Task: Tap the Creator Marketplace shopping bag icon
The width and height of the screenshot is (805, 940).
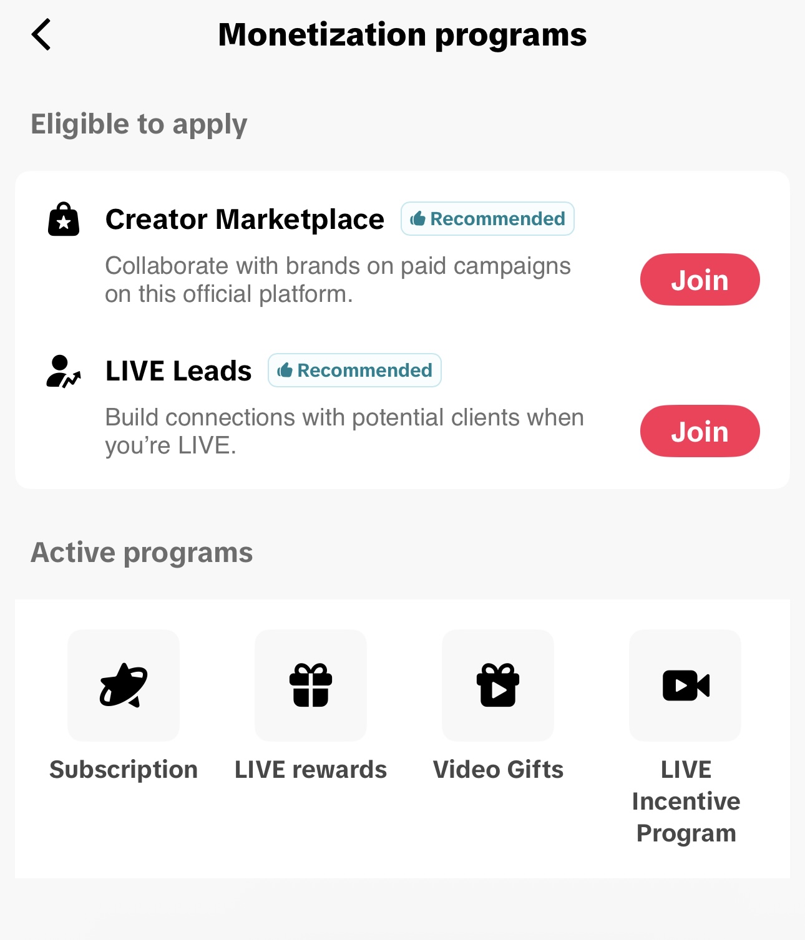Action: (64, 219)
